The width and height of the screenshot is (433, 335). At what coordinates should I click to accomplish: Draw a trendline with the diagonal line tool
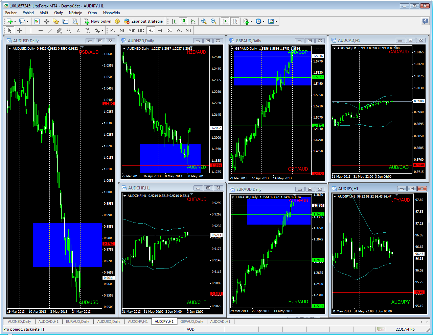coord(50,30)
